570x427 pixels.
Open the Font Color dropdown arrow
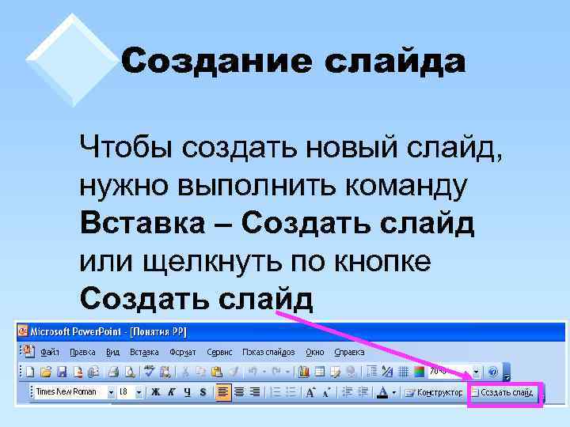[x=394, y=392]
